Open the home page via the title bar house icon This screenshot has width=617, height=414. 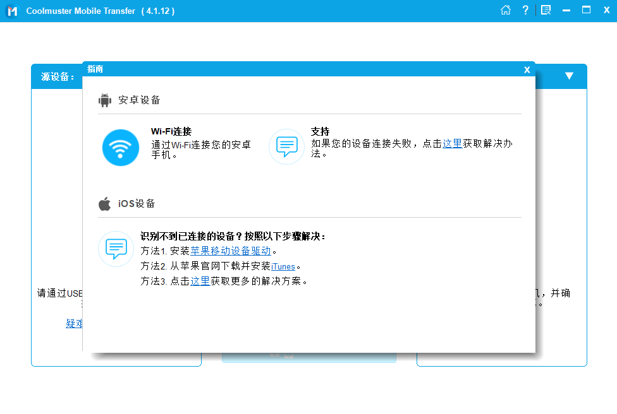506,10
